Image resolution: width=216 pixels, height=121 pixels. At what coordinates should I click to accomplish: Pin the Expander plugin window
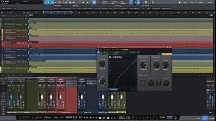point(167,47)
